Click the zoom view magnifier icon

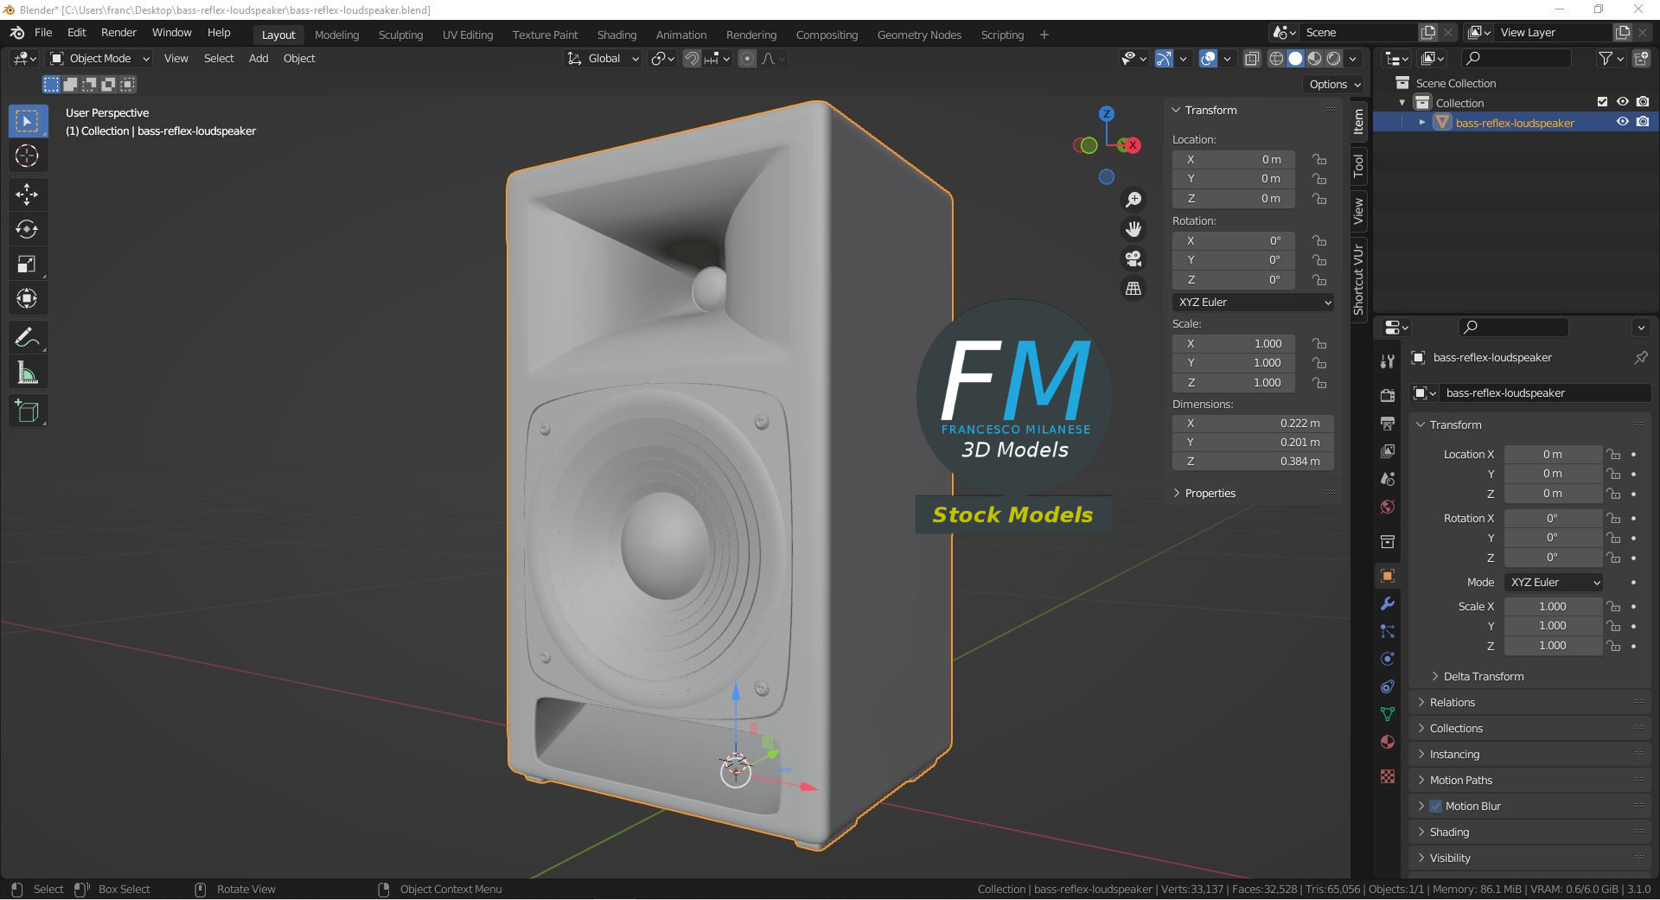click(x=1133, y=200)
